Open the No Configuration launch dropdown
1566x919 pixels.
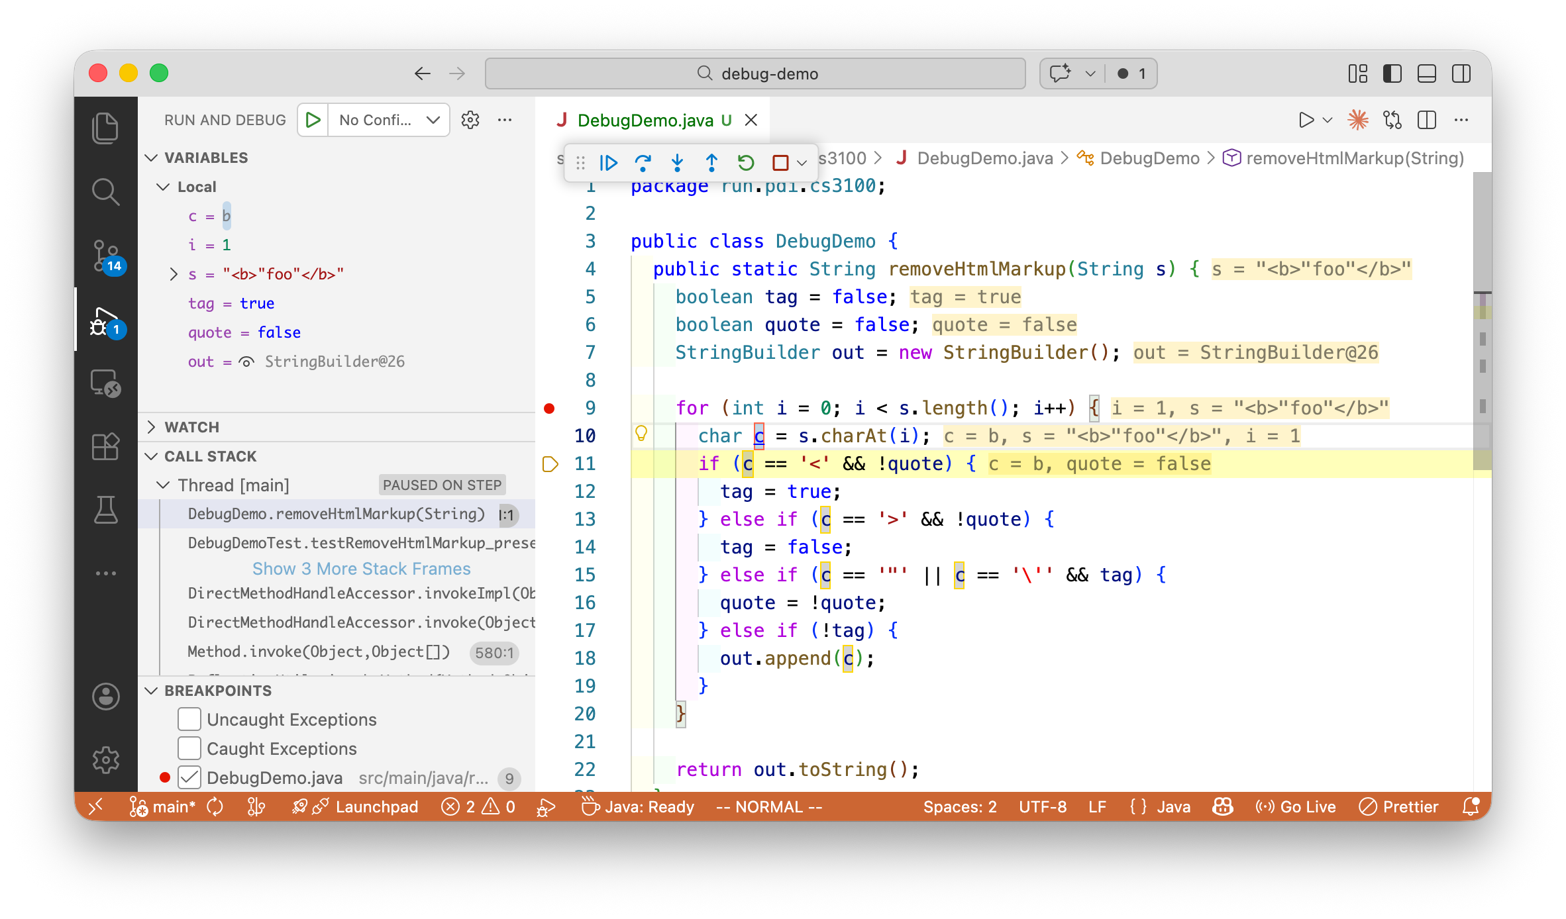click(390, 120)
